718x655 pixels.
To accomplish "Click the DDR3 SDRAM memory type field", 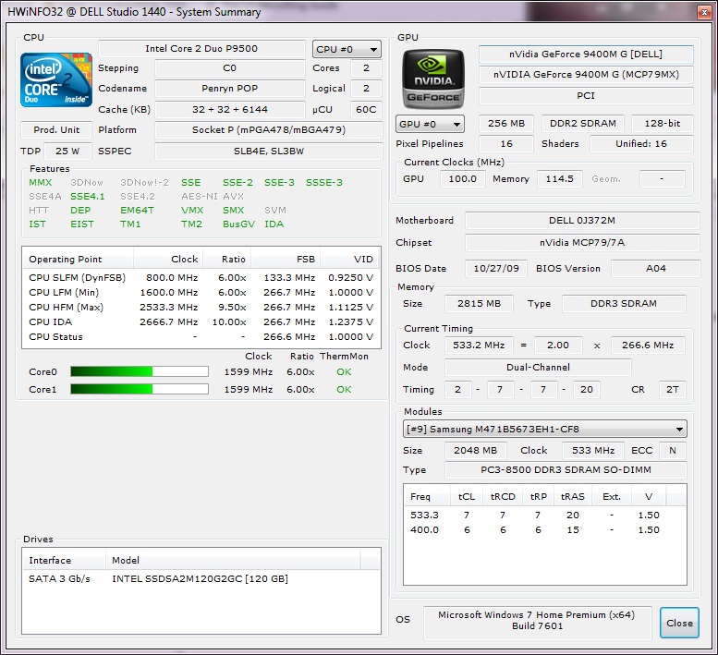I will pos(624,303).
